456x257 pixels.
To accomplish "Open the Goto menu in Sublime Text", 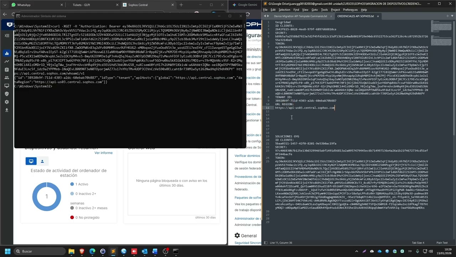I will pos(315,10).
